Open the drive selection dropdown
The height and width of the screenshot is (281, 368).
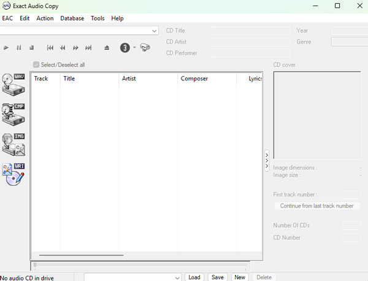[79, 31]
